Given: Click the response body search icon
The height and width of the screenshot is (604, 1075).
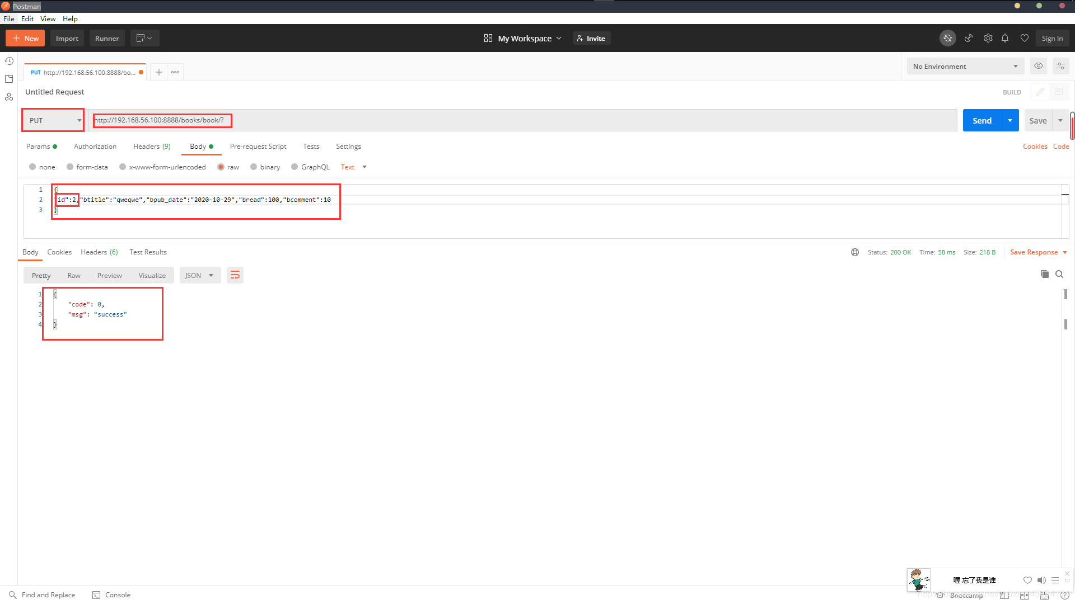Looking at the screenshot, I should [1059, 275].
